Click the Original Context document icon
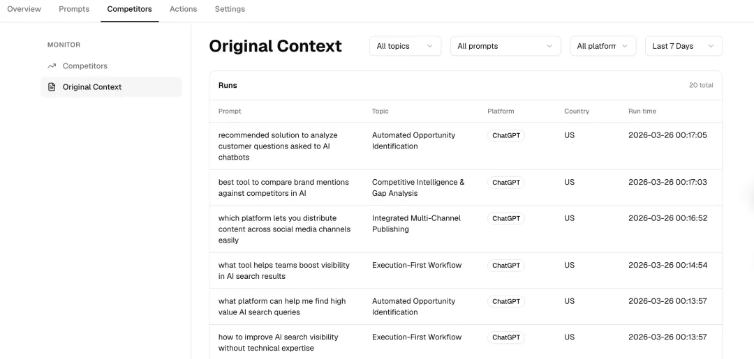Image resolution: width=754 pixels, height=359 pixels. tap(52, 87)
